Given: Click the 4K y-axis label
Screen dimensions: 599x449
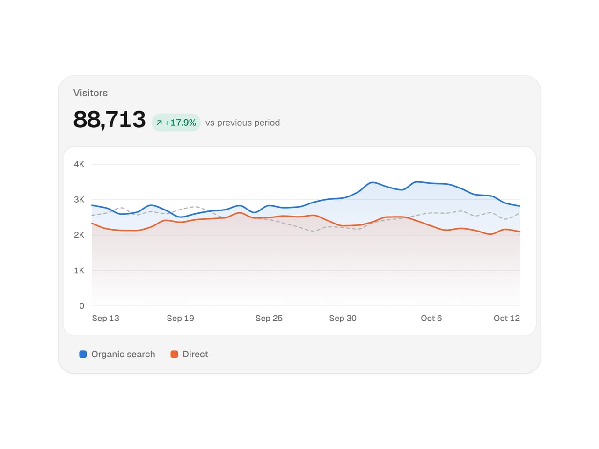Looking at the screenshot, I should pos(79,164).
